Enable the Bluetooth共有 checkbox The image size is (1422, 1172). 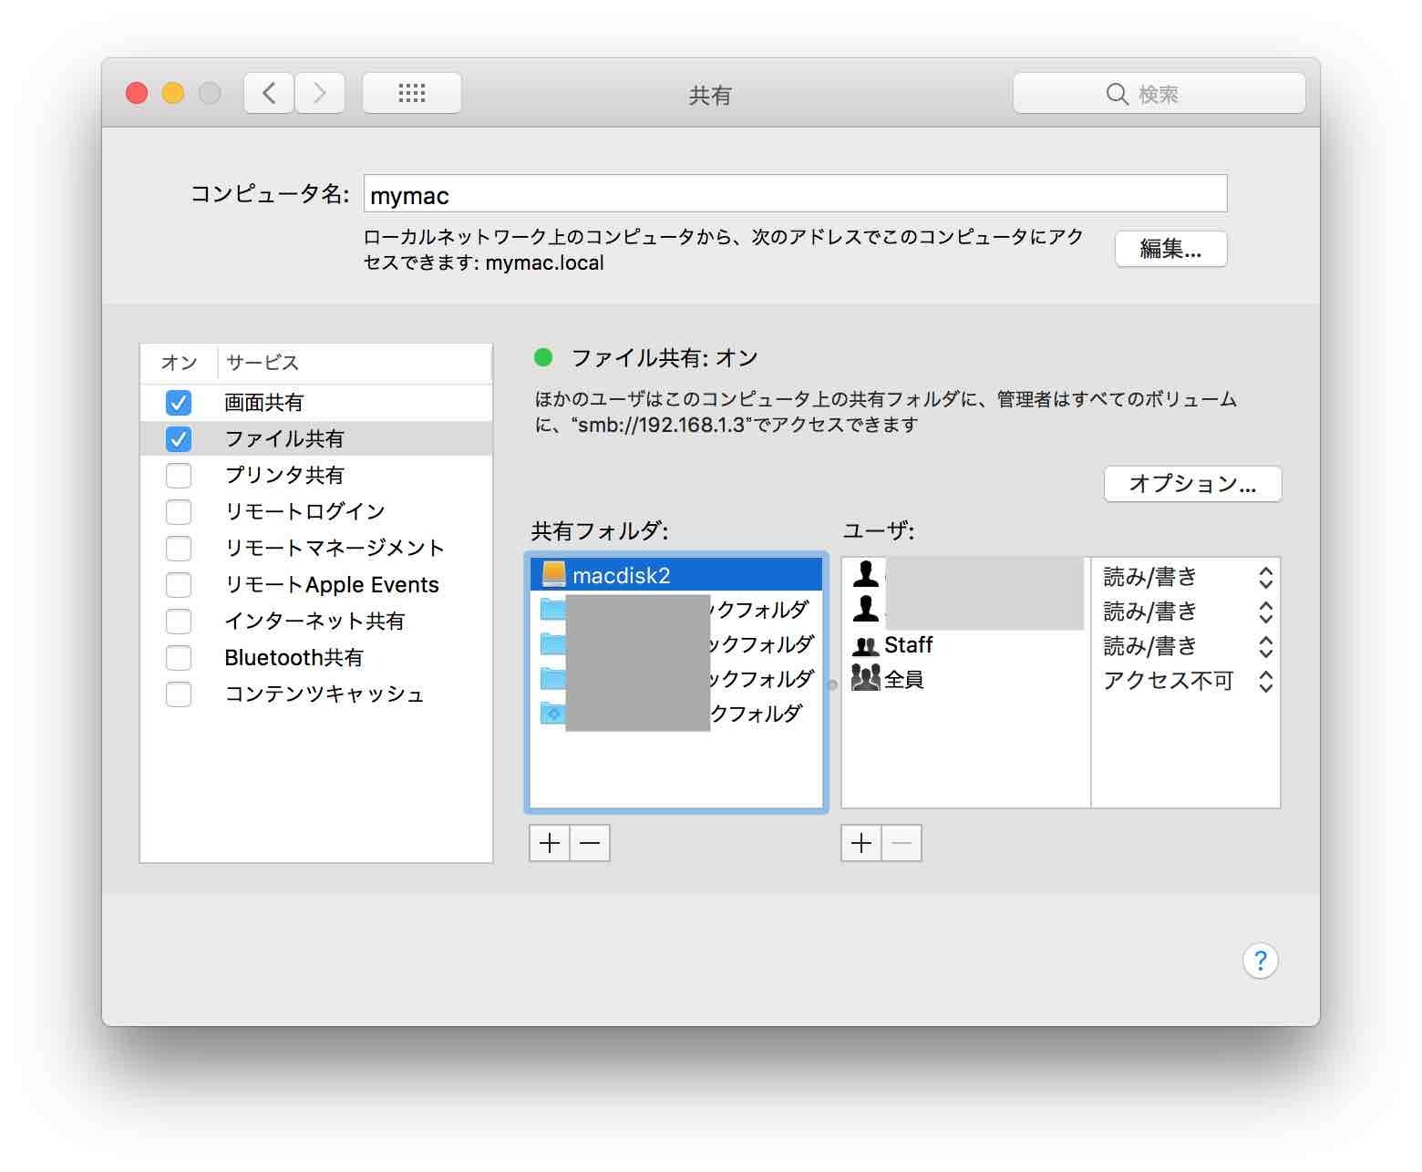(x=179, y=657)
